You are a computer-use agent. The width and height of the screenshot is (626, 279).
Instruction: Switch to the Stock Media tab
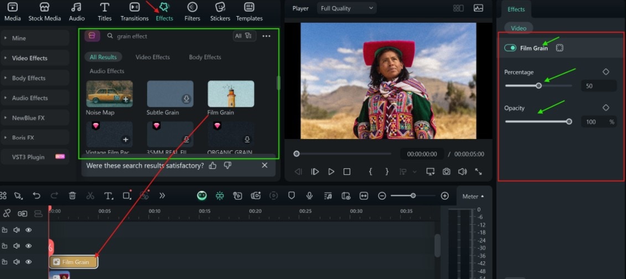point(45,12)
